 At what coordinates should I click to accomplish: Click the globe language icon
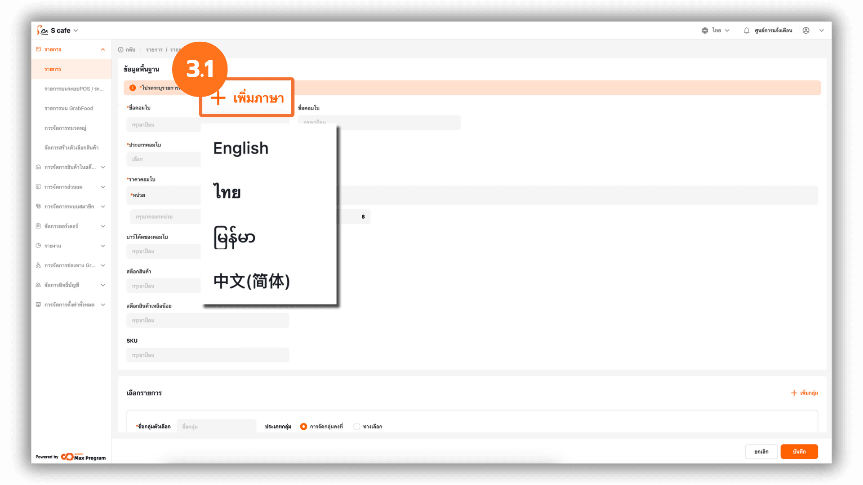pos(705,31)
